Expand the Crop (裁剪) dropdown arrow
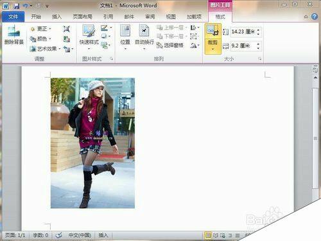321x241 pixels. point(213,49)
